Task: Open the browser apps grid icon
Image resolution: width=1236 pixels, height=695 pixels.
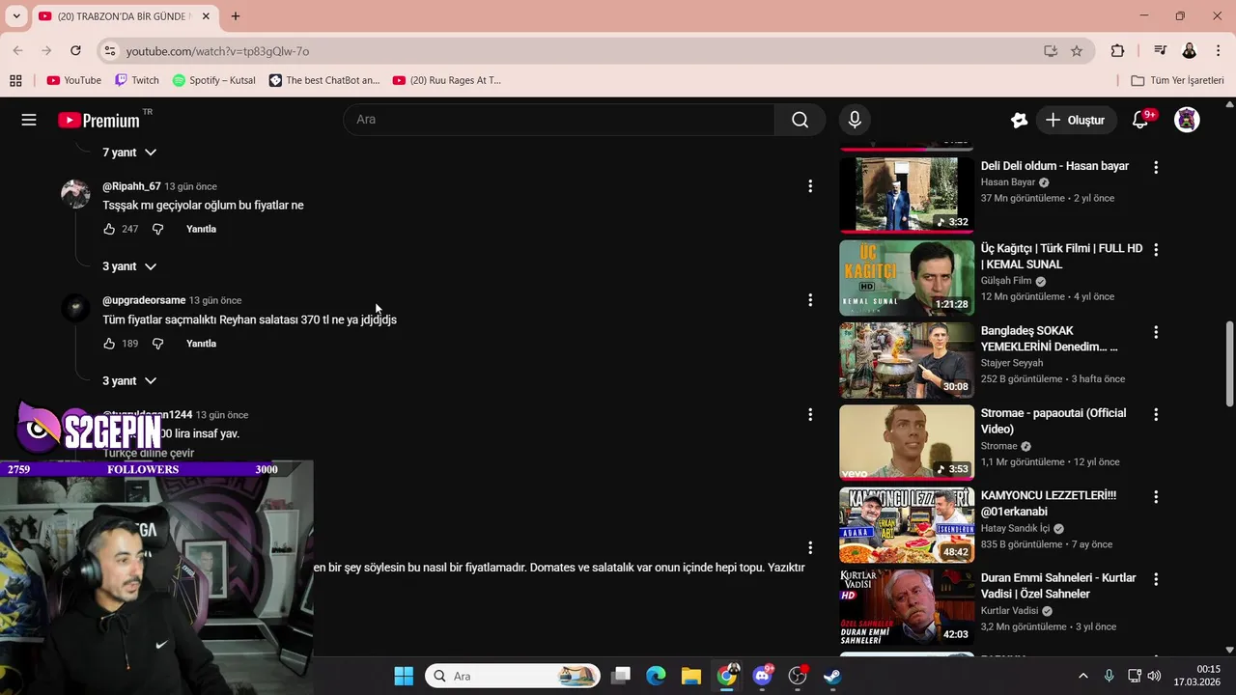Action: [x=15, y=80]
